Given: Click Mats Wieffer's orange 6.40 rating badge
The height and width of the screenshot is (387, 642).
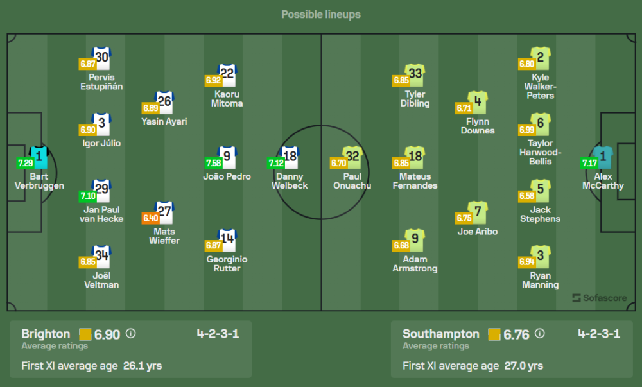Looking at the screenshot, I should (x=150, y=218).
